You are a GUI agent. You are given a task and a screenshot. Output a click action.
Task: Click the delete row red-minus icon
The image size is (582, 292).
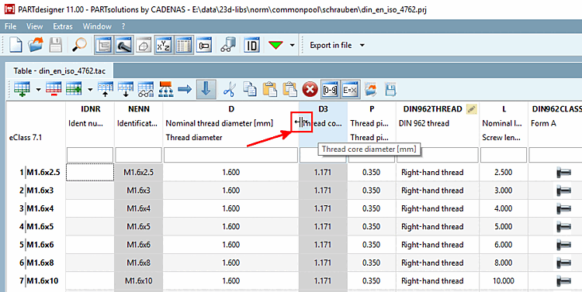point(54,89)
